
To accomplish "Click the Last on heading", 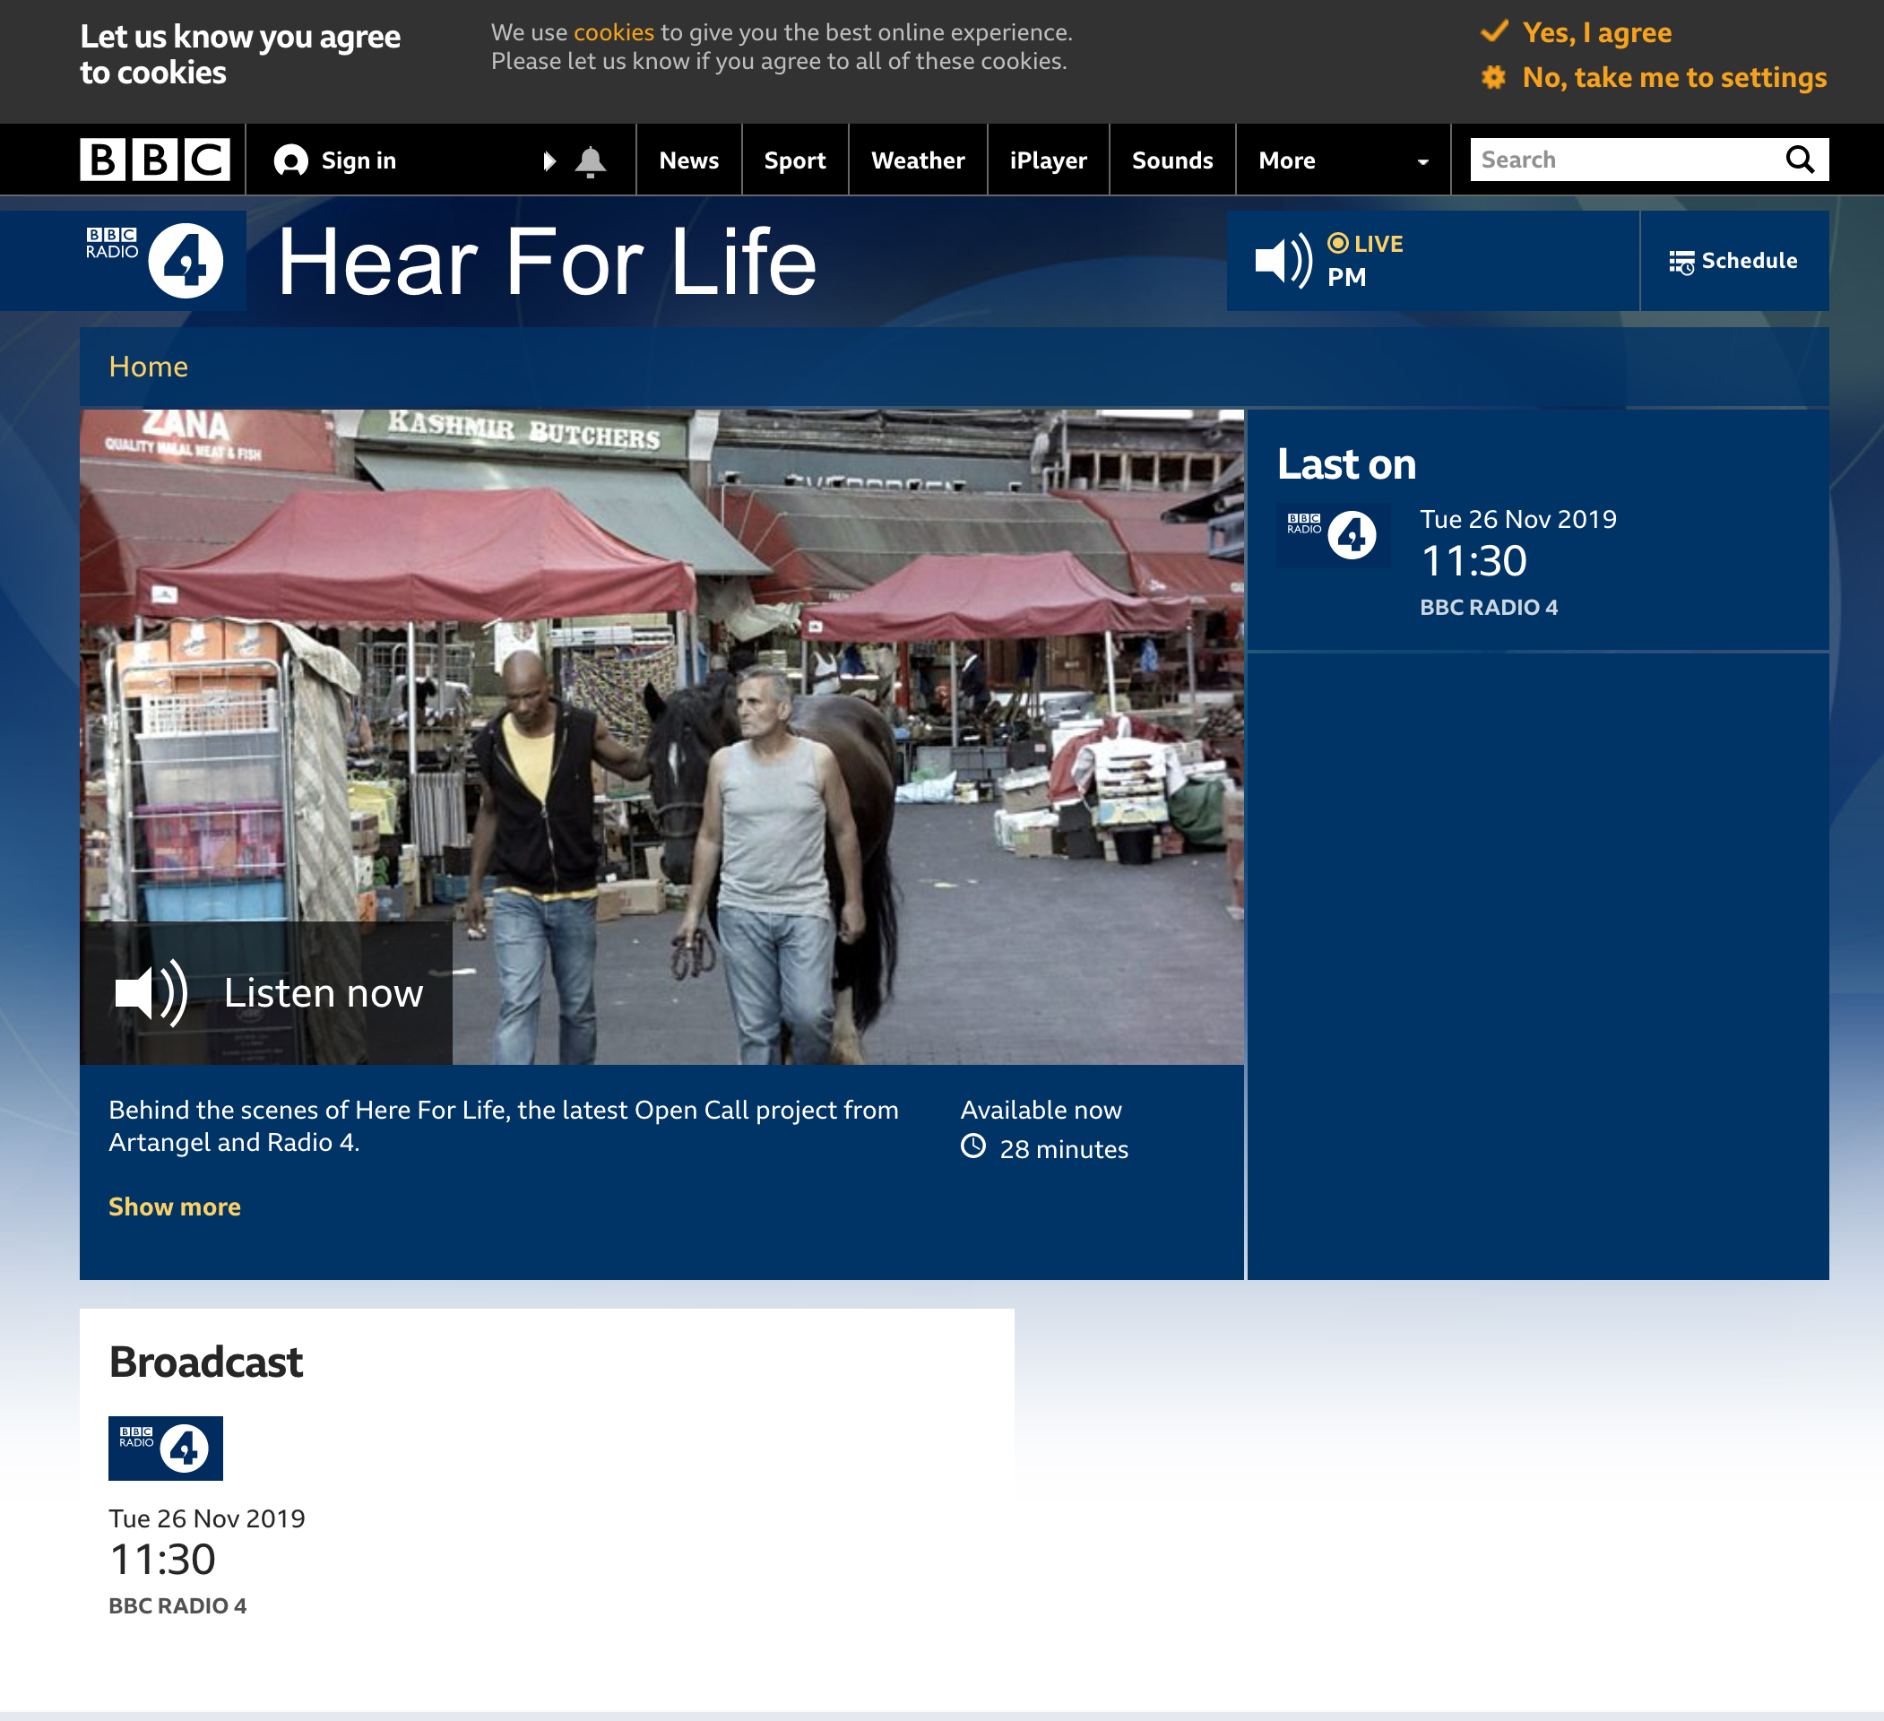I will coord(1346,463).
